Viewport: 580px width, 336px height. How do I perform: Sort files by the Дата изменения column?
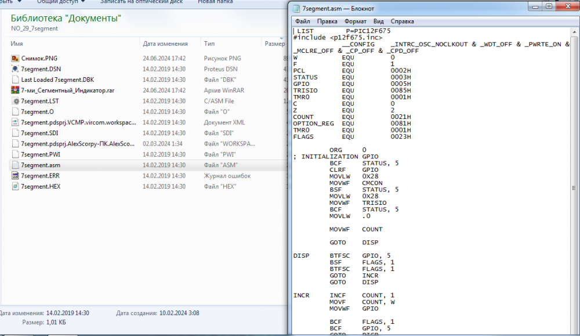(165, 44)
